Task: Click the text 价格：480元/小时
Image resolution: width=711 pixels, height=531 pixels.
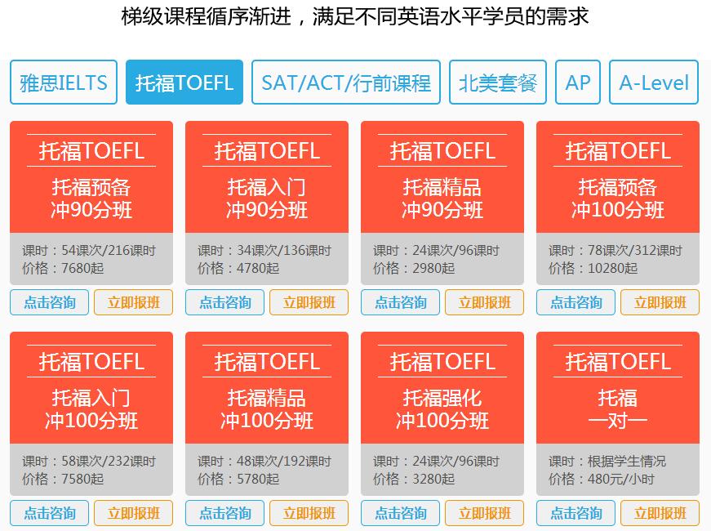Action: 602,479
